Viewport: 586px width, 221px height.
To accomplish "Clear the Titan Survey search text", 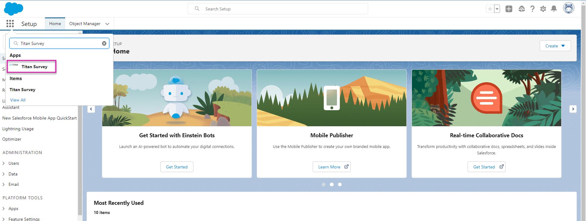I will 104,43.
